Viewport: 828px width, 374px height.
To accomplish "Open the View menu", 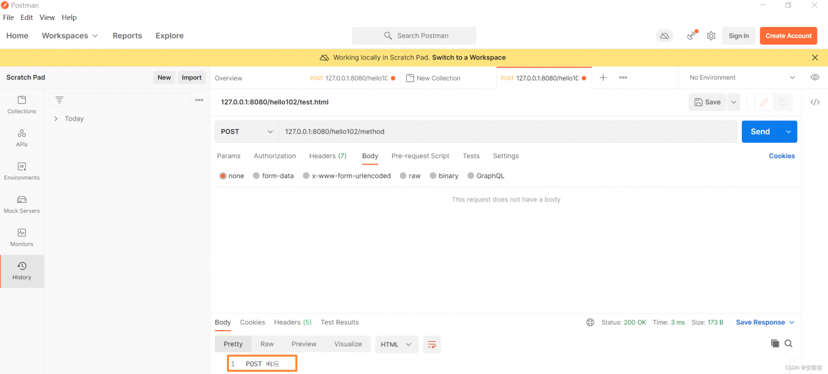I will pyautogui.click(x=47, y=17).
